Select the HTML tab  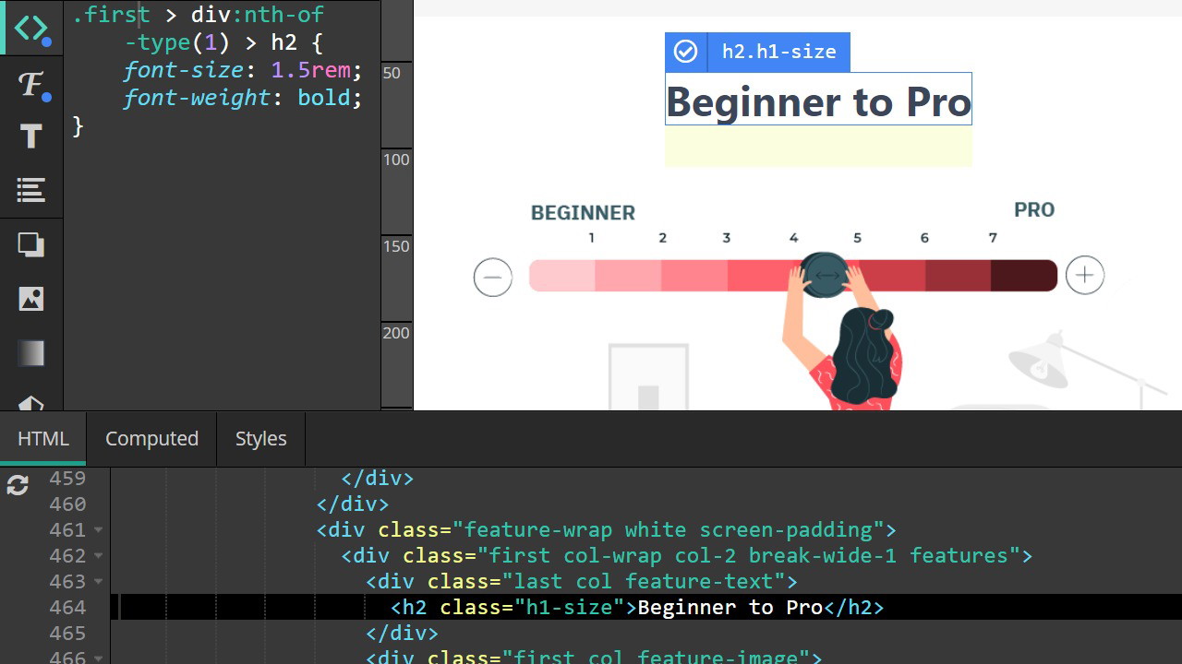(x=43, y=439)
